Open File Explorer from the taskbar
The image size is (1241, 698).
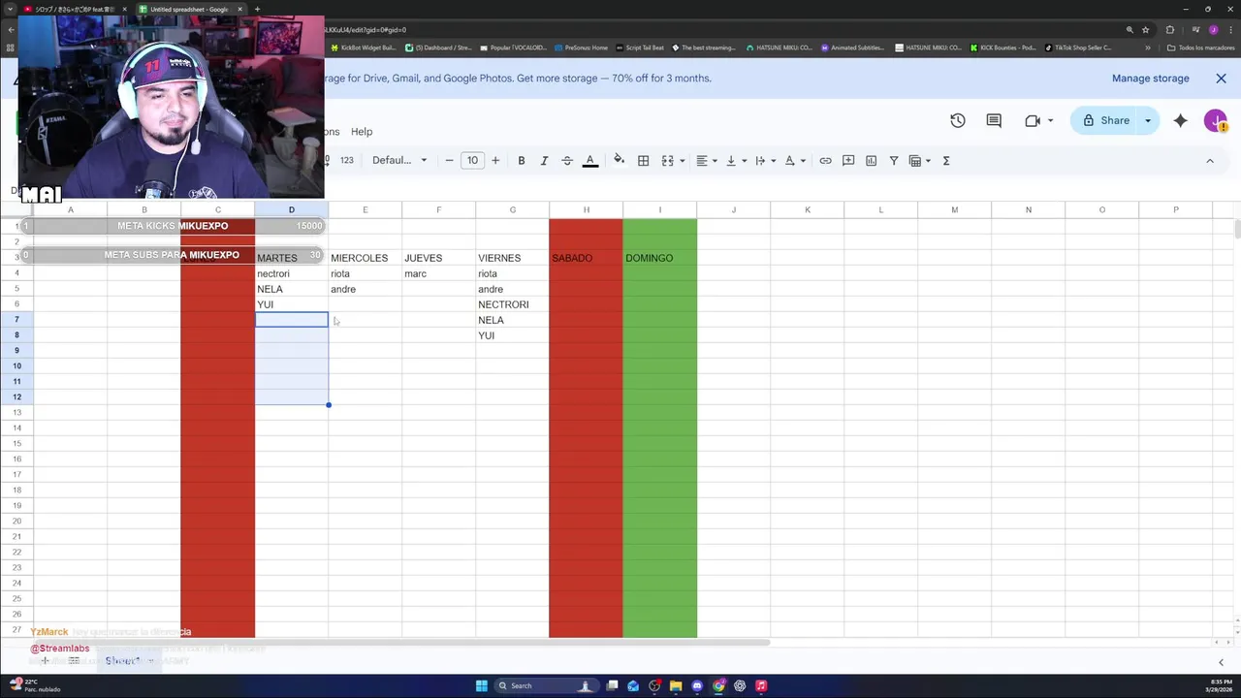(676, 685)
